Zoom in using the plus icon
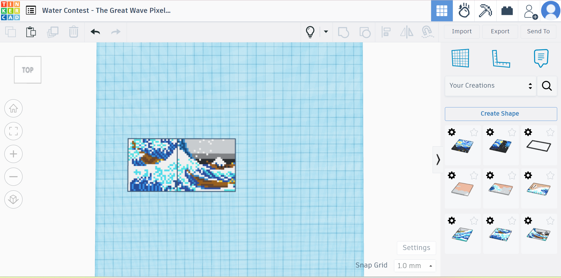Image resolution: width=561 pixels, height=278 pixels. click(x=13, y=154)
